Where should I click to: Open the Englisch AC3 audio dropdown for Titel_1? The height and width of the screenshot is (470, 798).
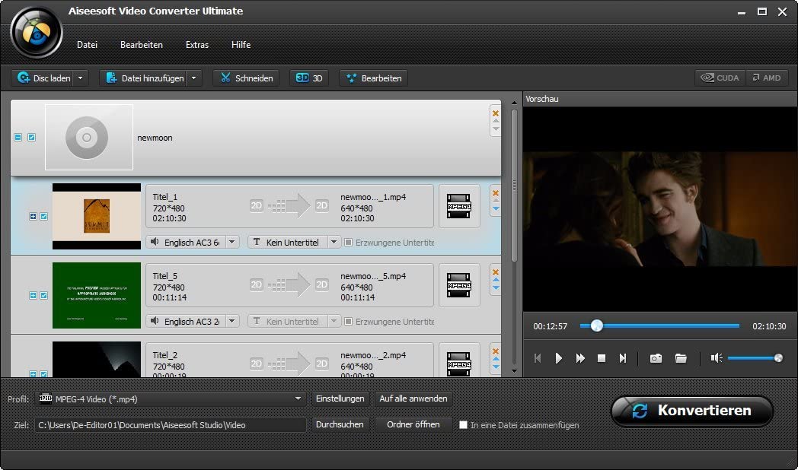coord(232,242)
